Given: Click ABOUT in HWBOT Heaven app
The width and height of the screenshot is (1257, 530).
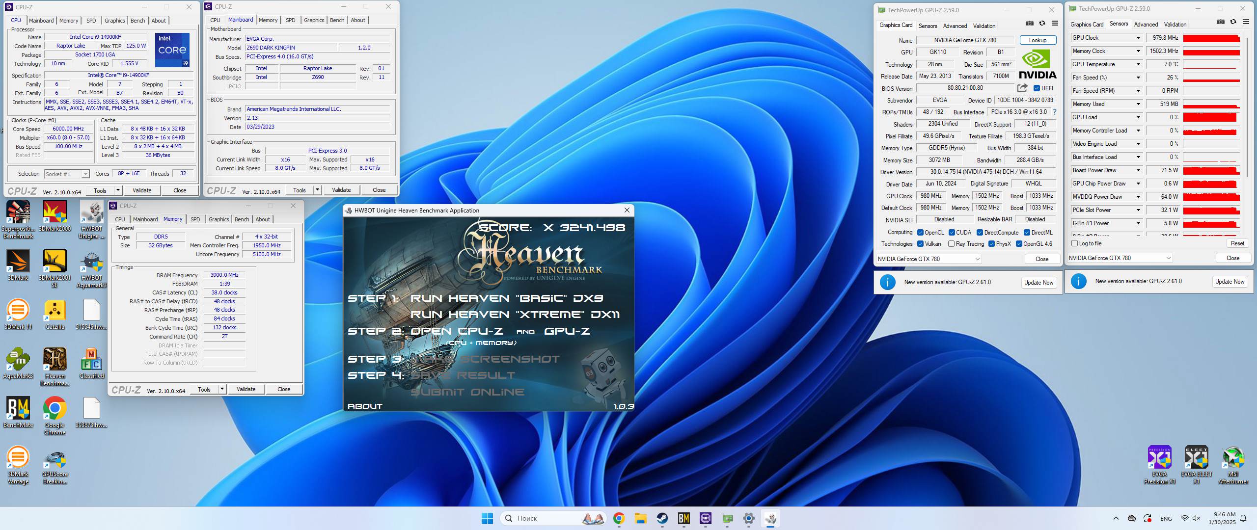Looking at the screenshot, I should pos(365,406).
